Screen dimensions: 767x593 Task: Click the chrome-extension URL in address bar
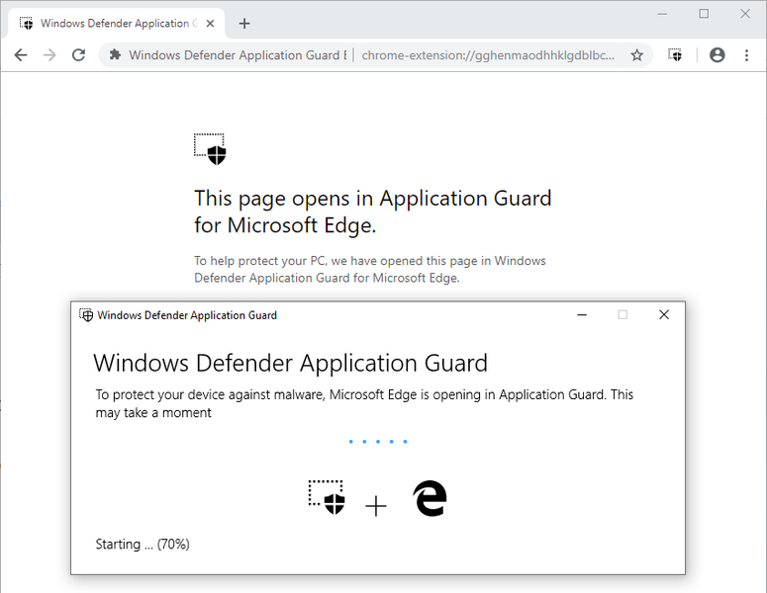490,55
